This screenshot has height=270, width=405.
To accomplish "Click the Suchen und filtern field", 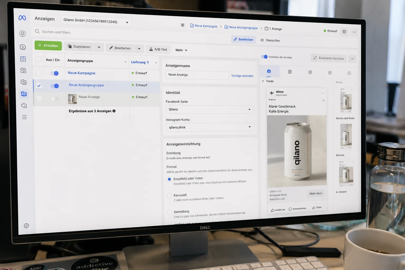I will (56, 32).
